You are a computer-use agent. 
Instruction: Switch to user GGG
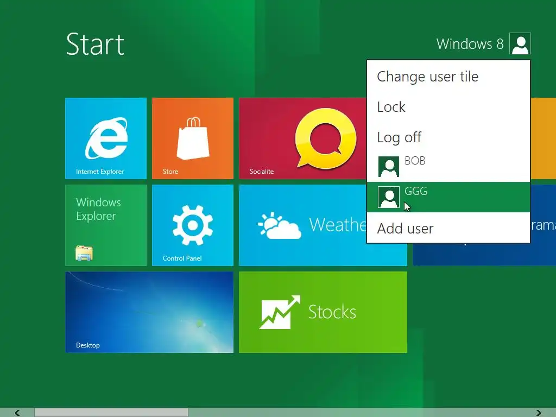[448, 197]
